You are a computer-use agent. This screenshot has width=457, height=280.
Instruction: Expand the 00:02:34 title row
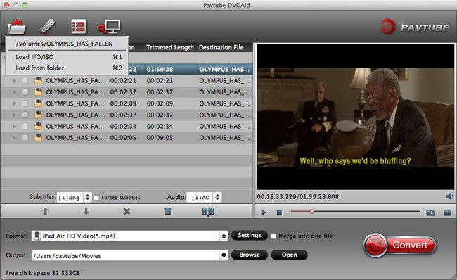pyautogui.click(x=14, y=126)
